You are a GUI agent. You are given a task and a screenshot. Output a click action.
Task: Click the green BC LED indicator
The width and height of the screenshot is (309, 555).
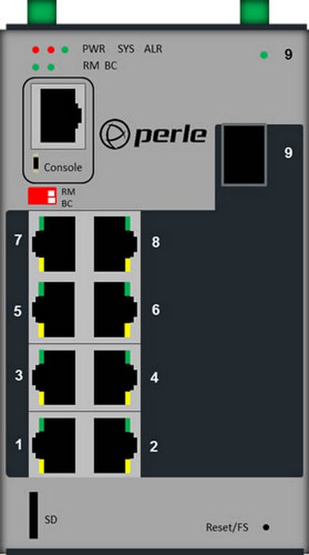point(51,67)
